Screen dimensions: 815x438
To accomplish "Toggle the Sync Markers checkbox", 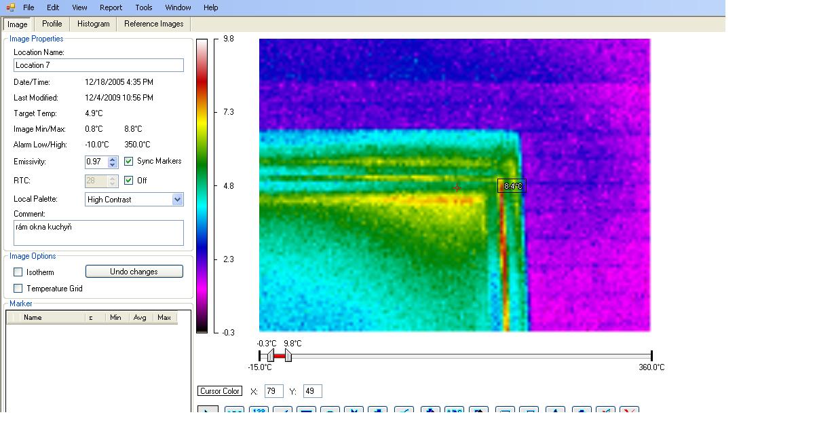I will [129, 162].
